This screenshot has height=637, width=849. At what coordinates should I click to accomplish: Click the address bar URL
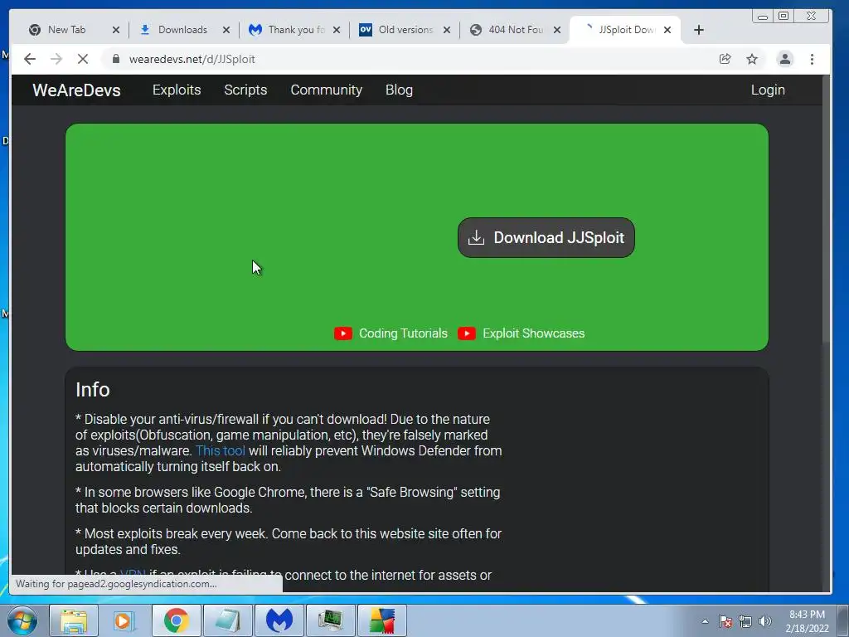tap(192, 59)
